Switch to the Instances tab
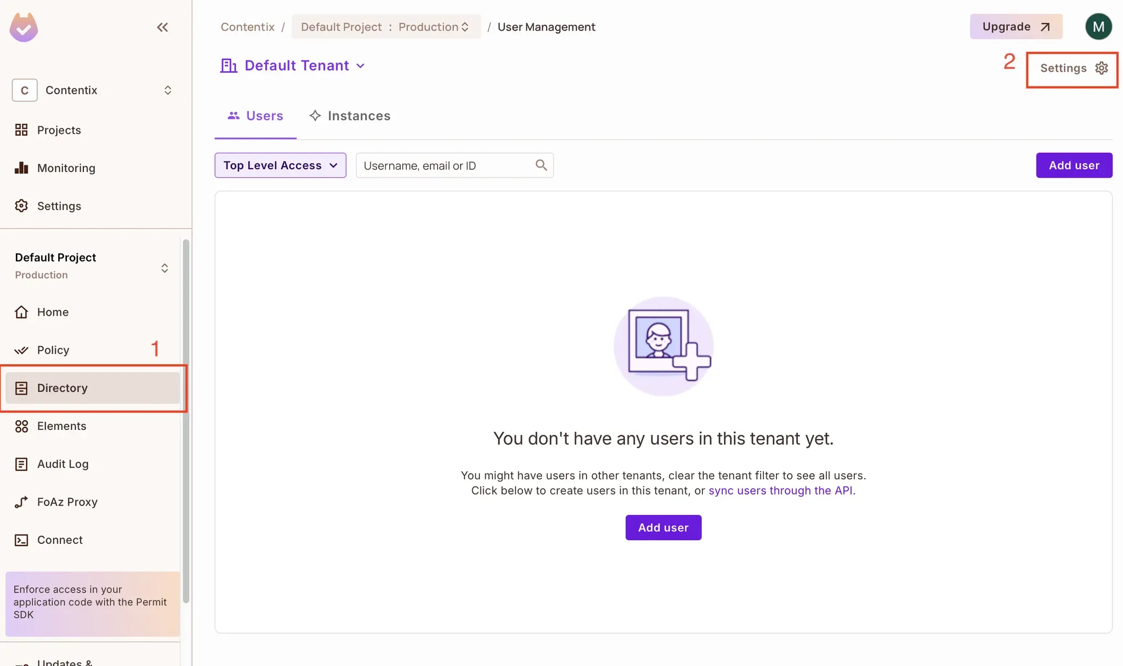Viewport: 1123px width, 666px height. 350,116
